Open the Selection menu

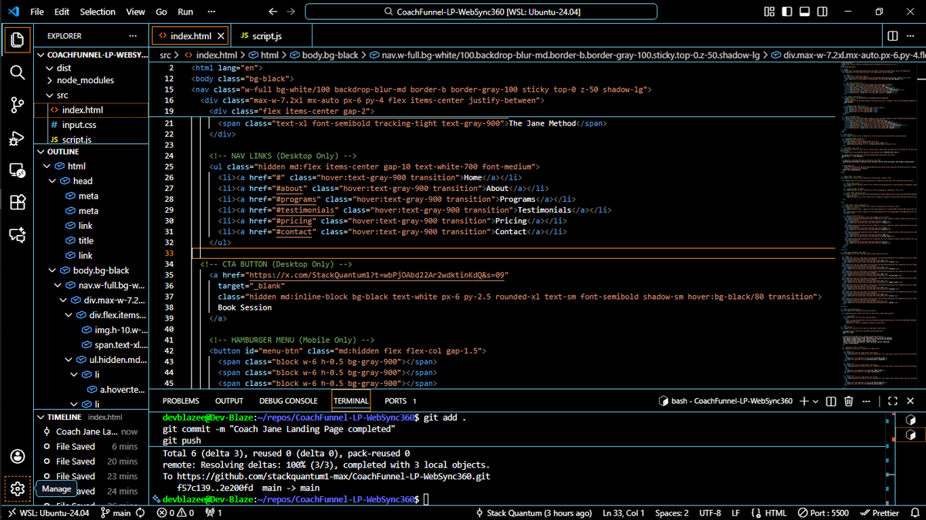(x=97, y=12)
